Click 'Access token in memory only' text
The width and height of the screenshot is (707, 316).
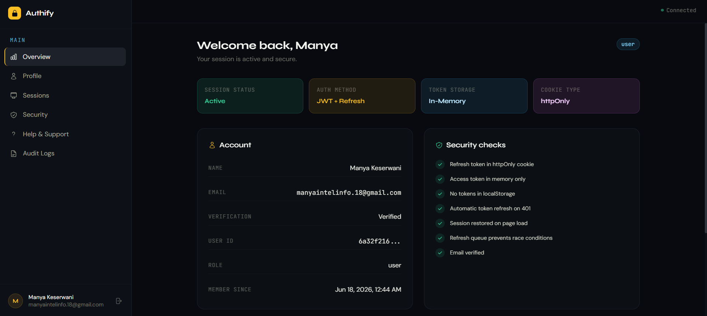487,179
